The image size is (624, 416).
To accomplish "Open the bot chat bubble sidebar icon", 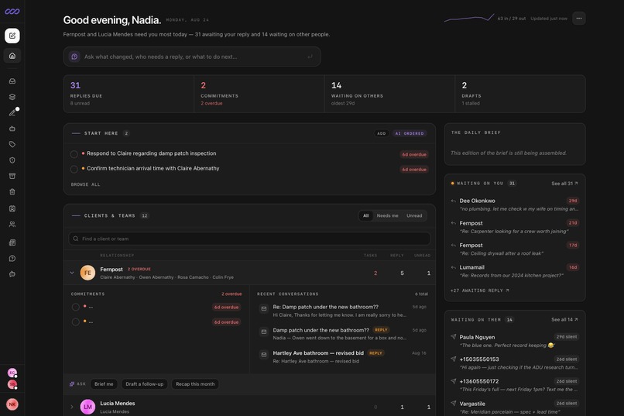I will click(12, 274).
